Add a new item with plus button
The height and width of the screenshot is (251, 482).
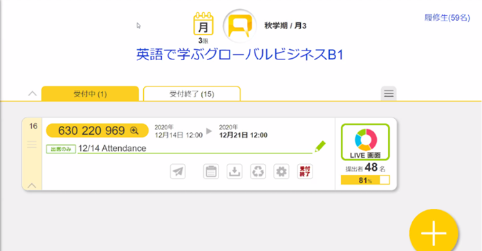[434, 233]
